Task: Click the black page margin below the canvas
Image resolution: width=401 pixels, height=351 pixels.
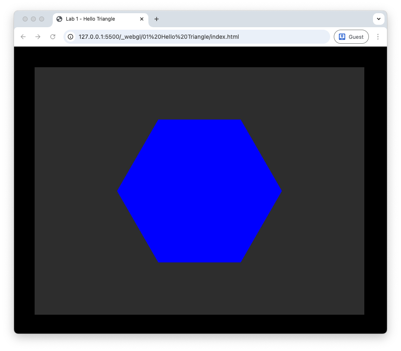Action: tap(199, 324)
